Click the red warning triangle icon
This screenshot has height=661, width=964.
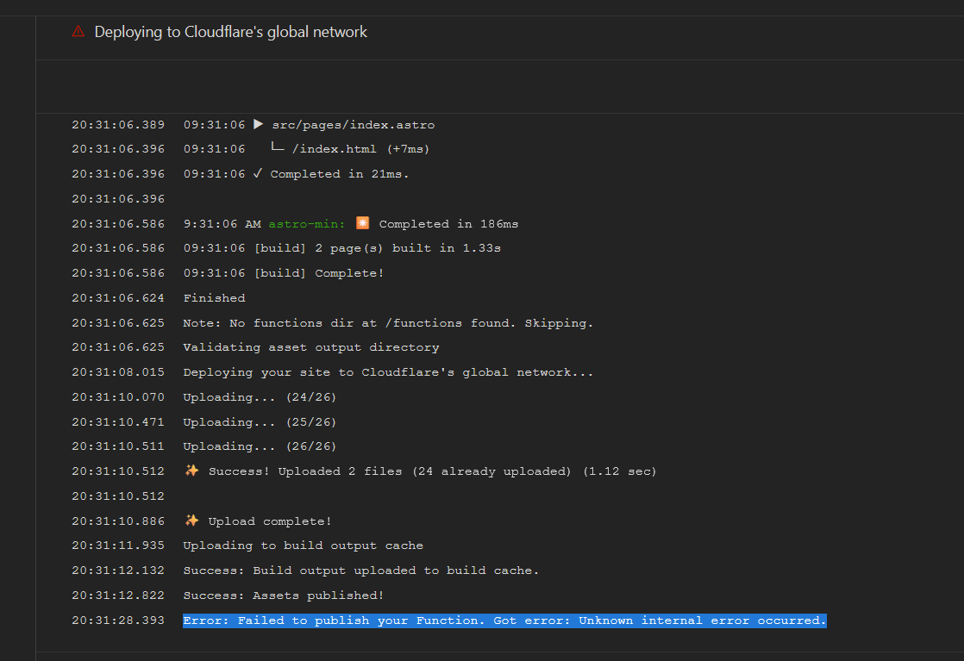[78, 31]
